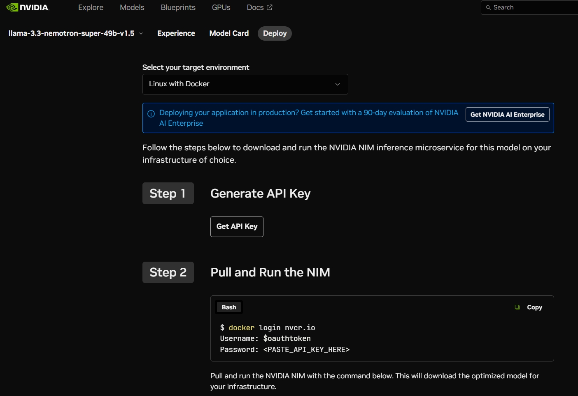The width and height of the screenshot is (578, 396).
Task: Click the info icon in the enterprise banner
Action: [x=151, y=114]
